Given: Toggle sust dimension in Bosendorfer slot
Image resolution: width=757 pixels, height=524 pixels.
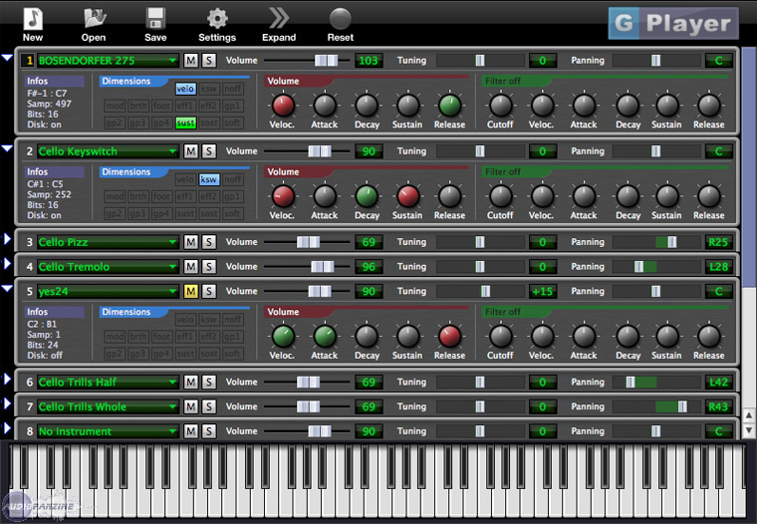Looking at the screenshot, I should [x=185, y=124].
